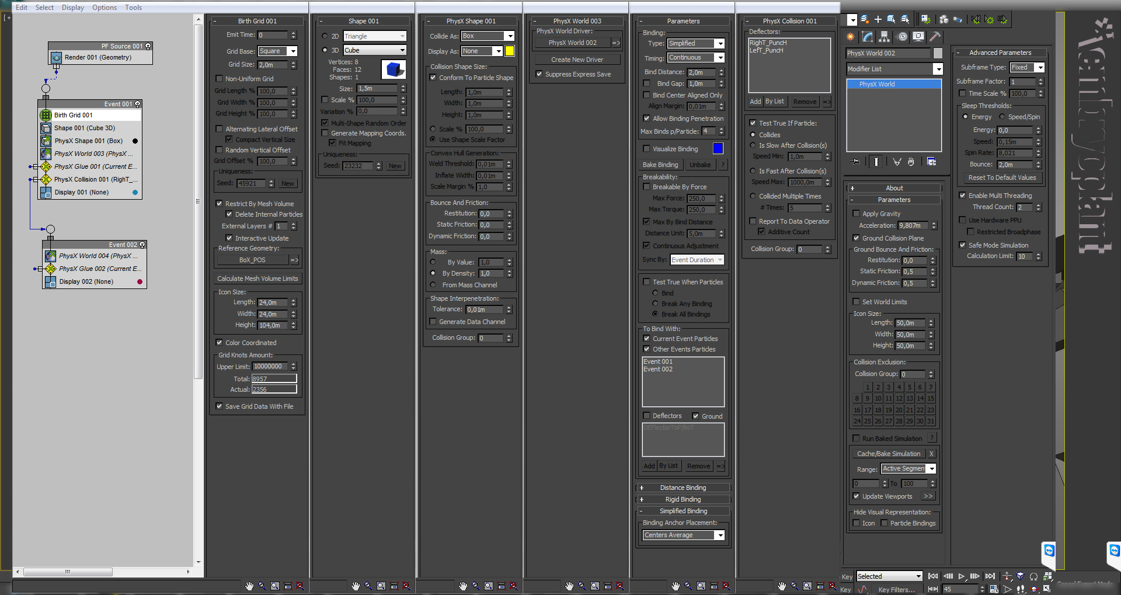Expand the Distance Binding rollout
The image size is (1121, 595).
[x=683, y=488]
